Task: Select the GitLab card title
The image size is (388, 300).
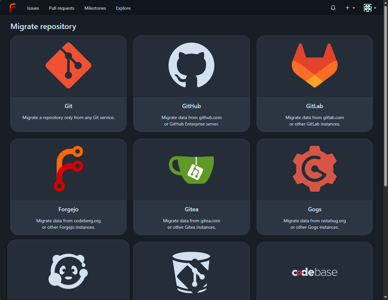Action: pyautogui.click(x=315, y=106)
